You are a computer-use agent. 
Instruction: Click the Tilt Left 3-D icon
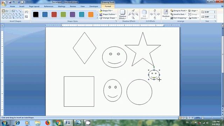tap(151, 14)
